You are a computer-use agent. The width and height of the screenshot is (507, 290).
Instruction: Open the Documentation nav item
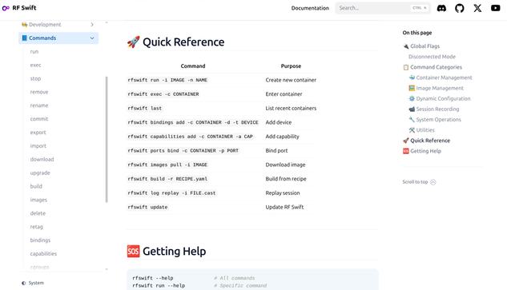(x=310, y=8)
